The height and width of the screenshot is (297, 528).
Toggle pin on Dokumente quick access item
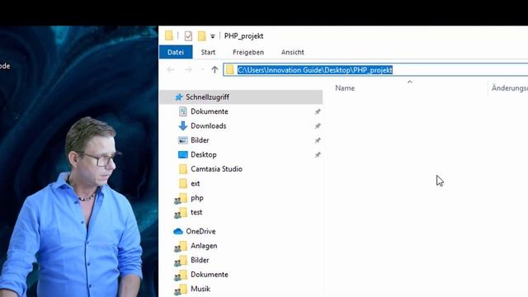click(x=318, y=111)
